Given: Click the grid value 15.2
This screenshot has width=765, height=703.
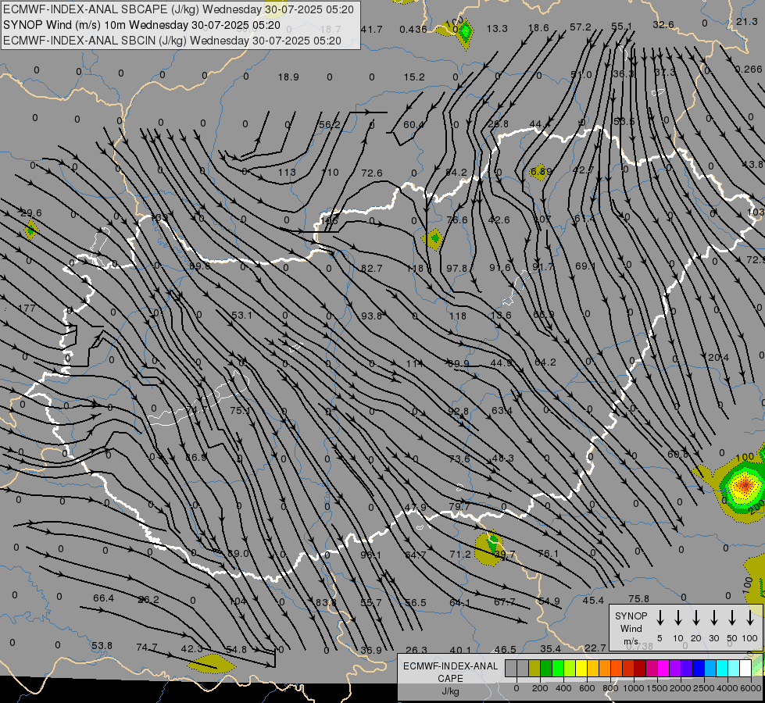Looking at the screenshot, I should (414, 77).
